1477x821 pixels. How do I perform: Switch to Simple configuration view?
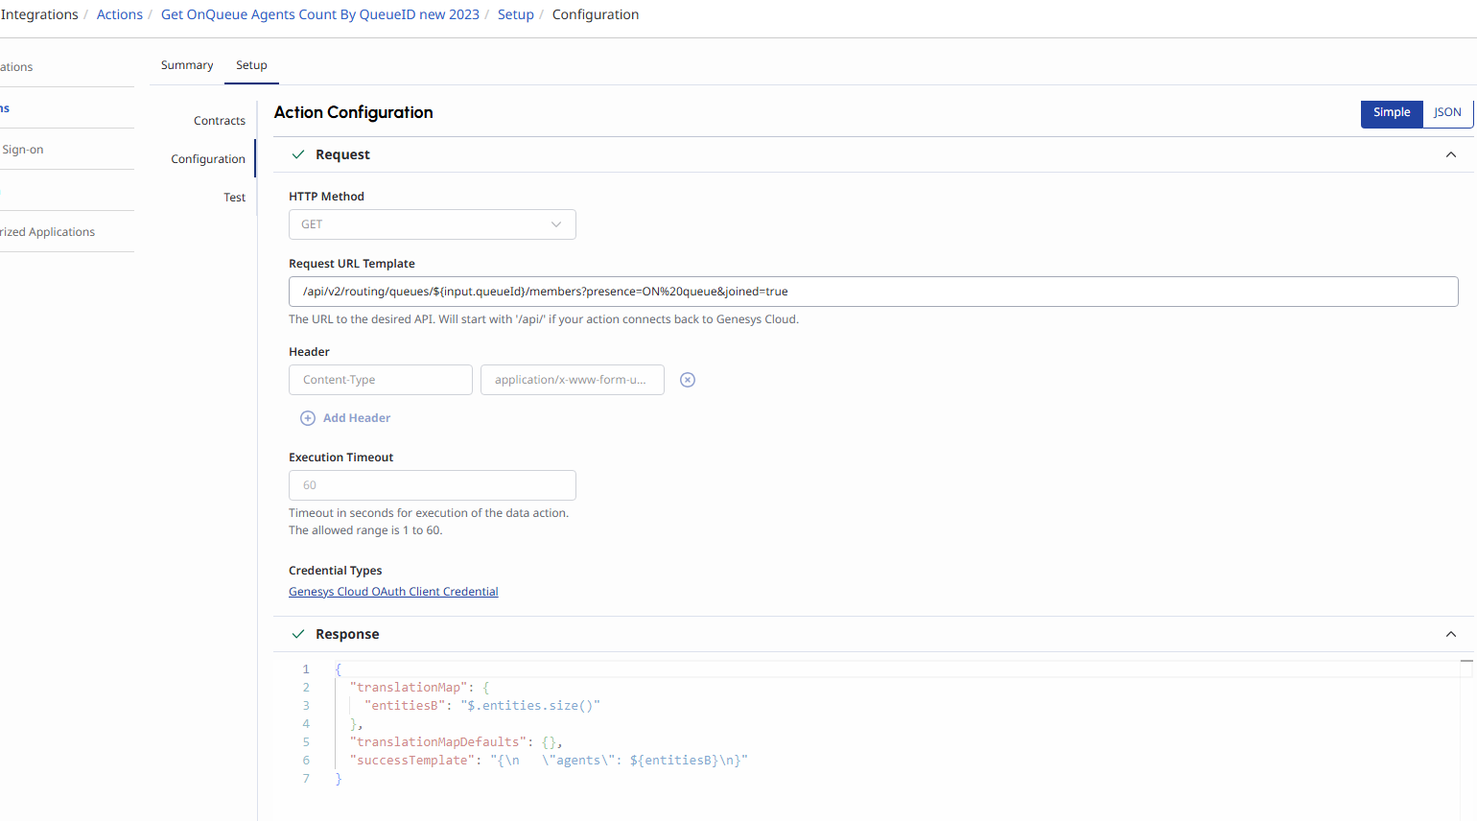1391,113
